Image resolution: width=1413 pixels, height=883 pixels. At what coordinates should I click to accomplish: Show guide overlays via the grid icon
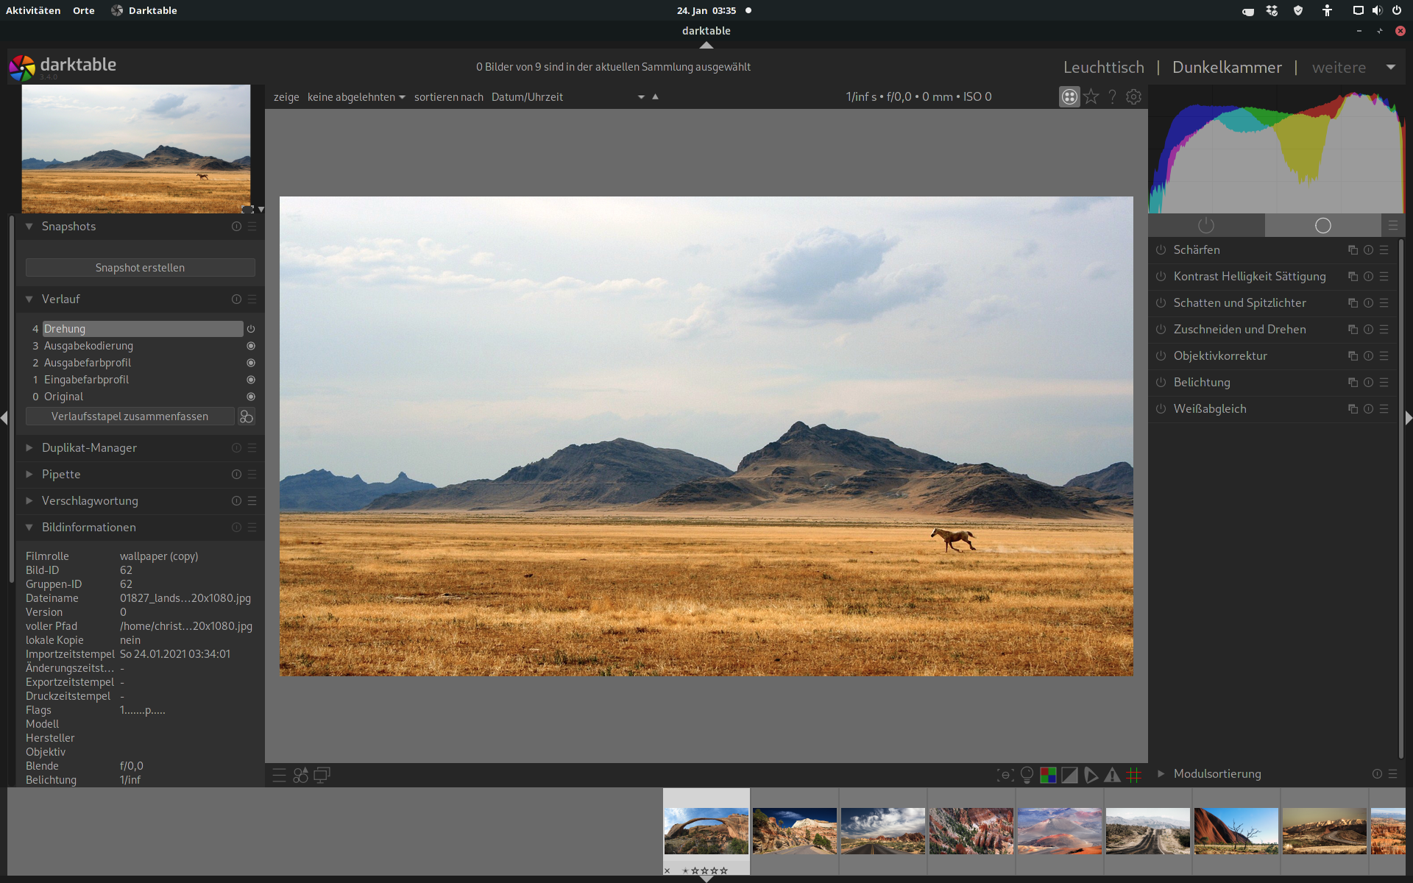point(1133,775)
